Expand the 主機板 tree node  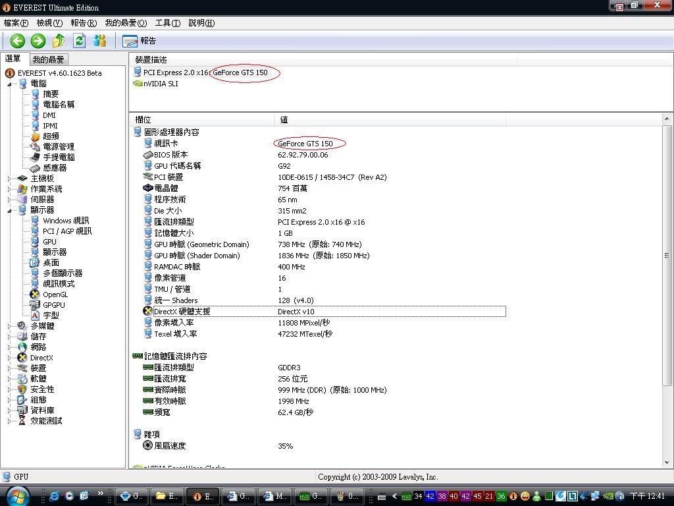[10, 179]
